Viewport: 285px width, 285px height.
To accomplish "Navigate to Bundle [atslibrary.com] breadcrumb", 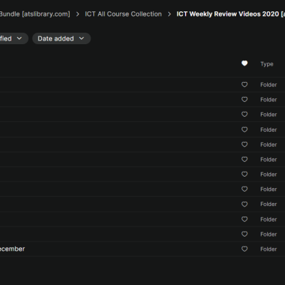I will click(35, 14).
